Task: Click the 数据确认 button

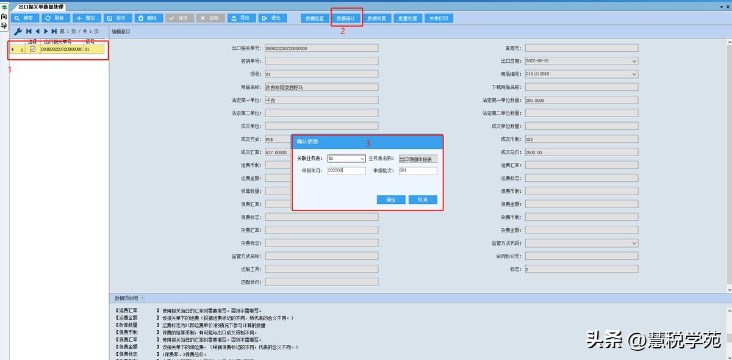Action: (346, 18)
